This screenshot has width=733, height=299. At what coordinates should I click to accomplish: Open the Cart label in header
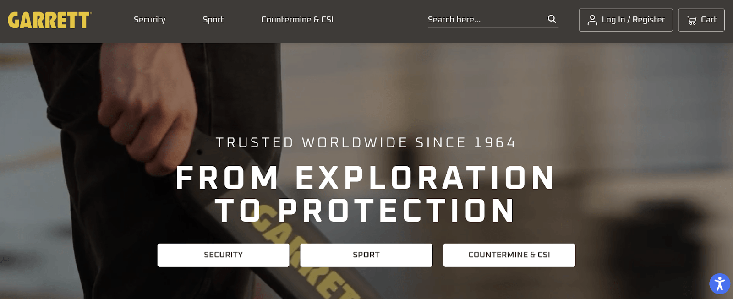click(709, 20)
